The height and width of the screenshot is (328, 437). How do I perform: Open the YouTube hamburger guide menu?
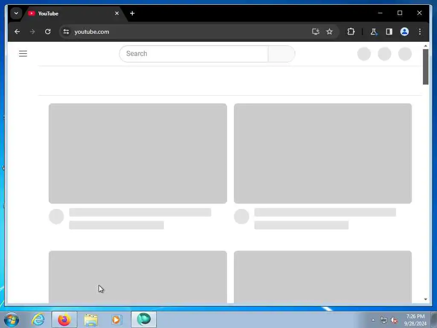click(23, 53)
